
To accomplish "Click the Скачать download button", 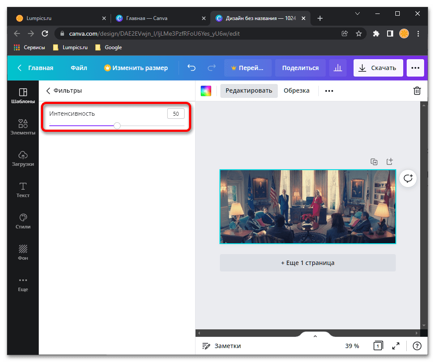I will 378,67.
